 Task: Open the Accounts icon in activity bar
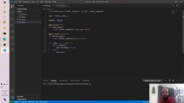pyautogui.click(x=12, y=91)
